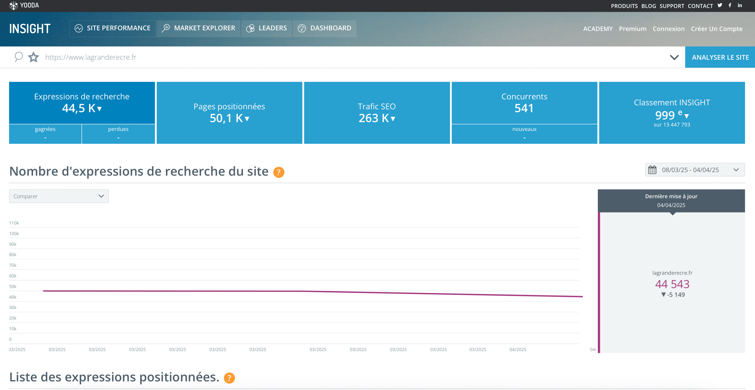Viewport: 755px width, 390px height.
Task: Select the Concurrents 541 card
Action: tap(524, 103)
